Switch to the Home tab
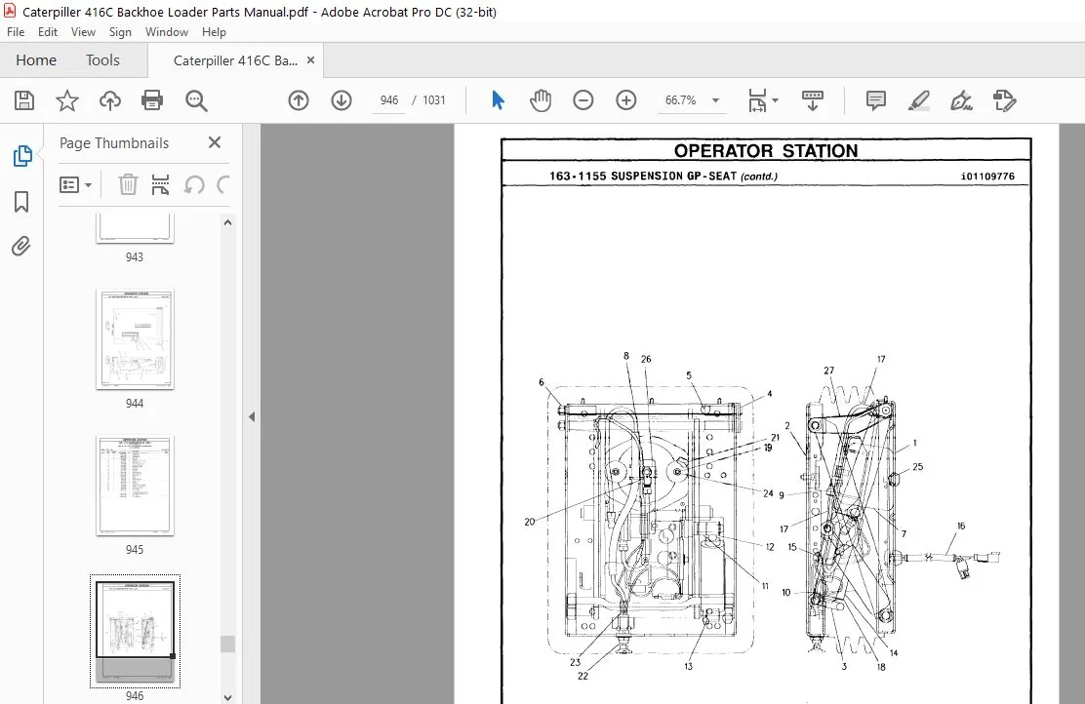The image size is (1085, 704). pyautogui.click(x=36, y=60)
